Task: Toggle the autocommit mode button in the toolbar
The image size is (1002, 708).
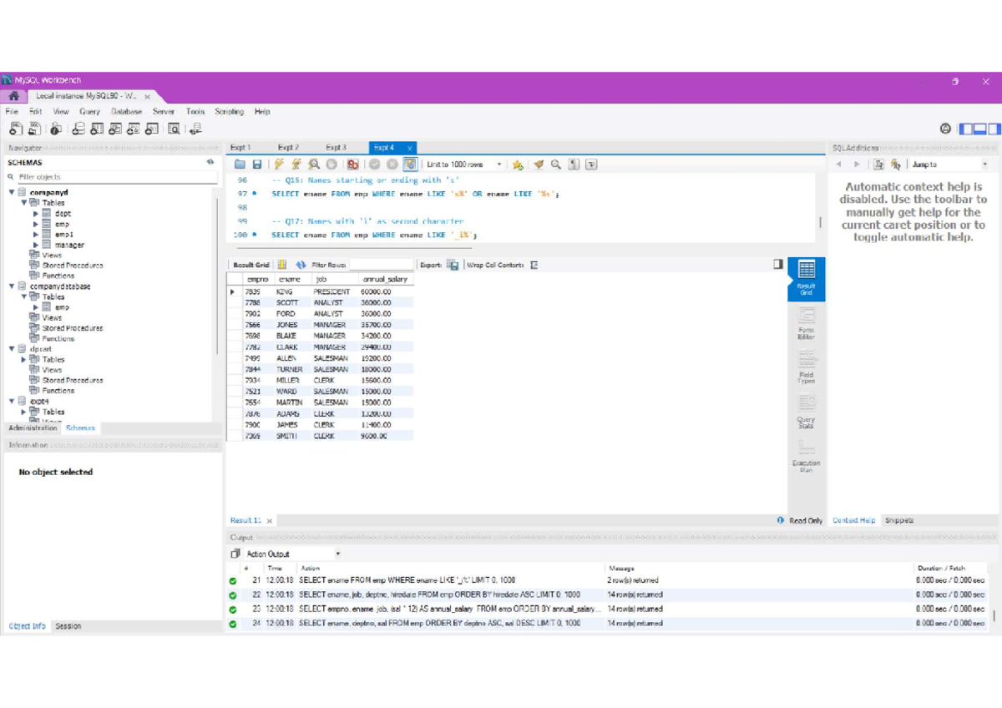Action: tap(410, 165)
